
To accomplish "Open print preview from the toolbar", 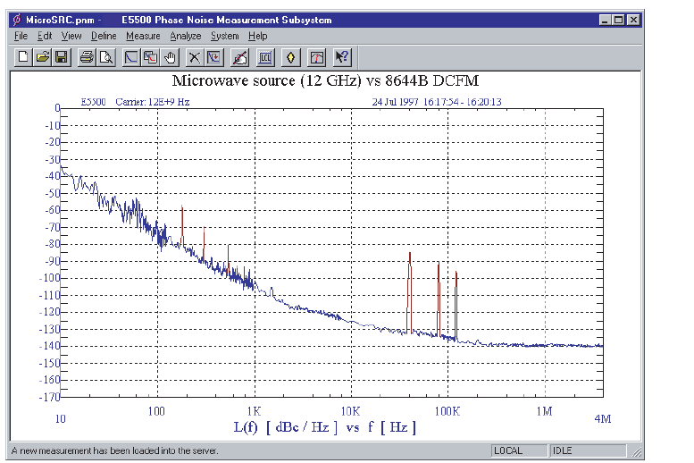I will 106,57.
